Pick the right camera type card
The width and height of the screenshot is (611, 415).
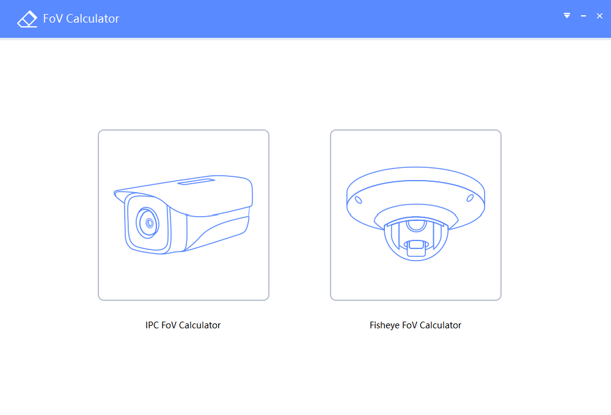(415, 215)
